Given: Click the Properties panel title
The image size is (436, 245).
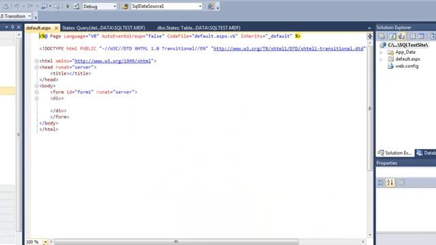Looking at the screenshot, I should click(387, 163).
